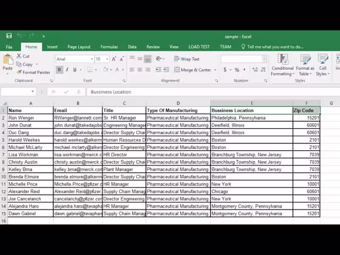
Task: Click the formula bar showing Bussiness Location
Action: [213, 92]
